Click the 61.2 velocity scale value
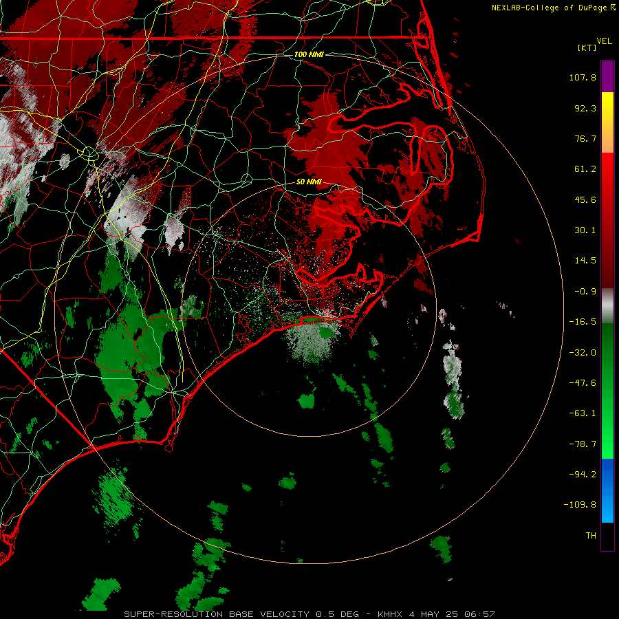This screenshot has height=619, width=619. coord(585,169)
